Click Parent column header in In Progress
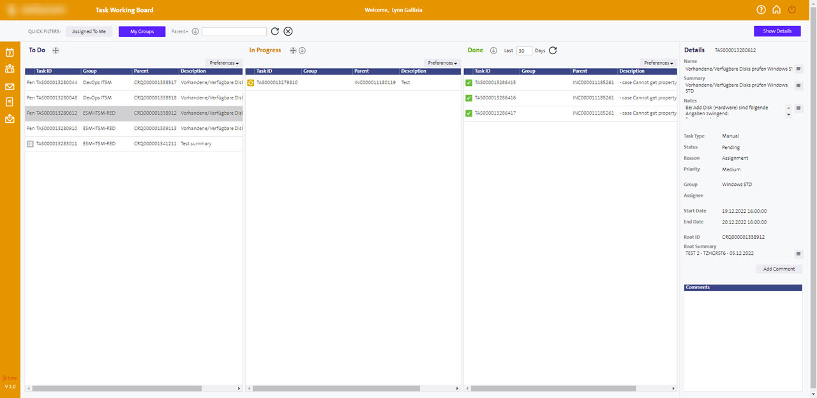 point(362,71)
